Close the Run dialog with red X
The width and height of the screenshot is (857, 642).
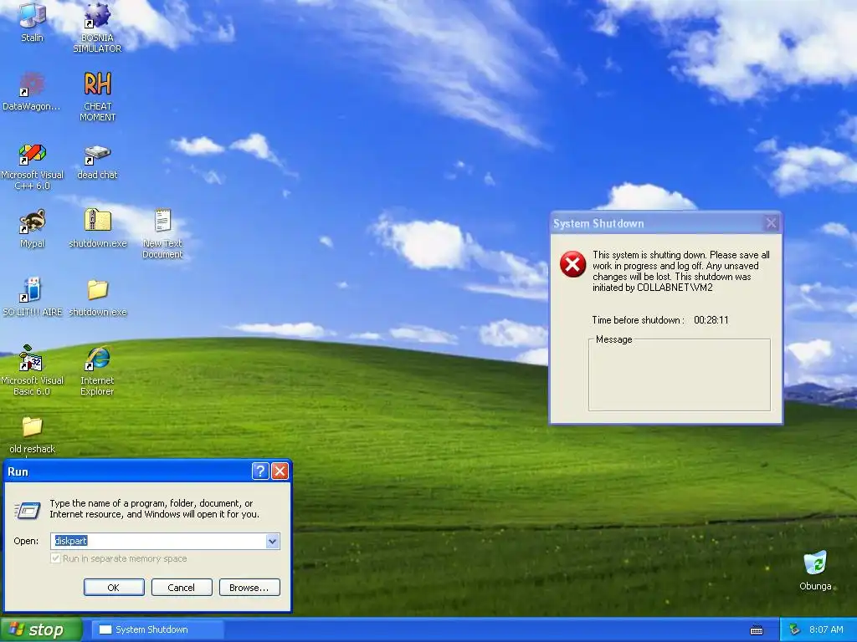pyautogui.click(x=280, y=471)
